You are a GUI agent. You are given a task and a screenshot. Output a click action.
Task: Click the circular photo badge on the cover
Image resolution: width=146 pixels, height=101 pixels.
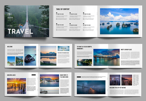pos(20,26)
